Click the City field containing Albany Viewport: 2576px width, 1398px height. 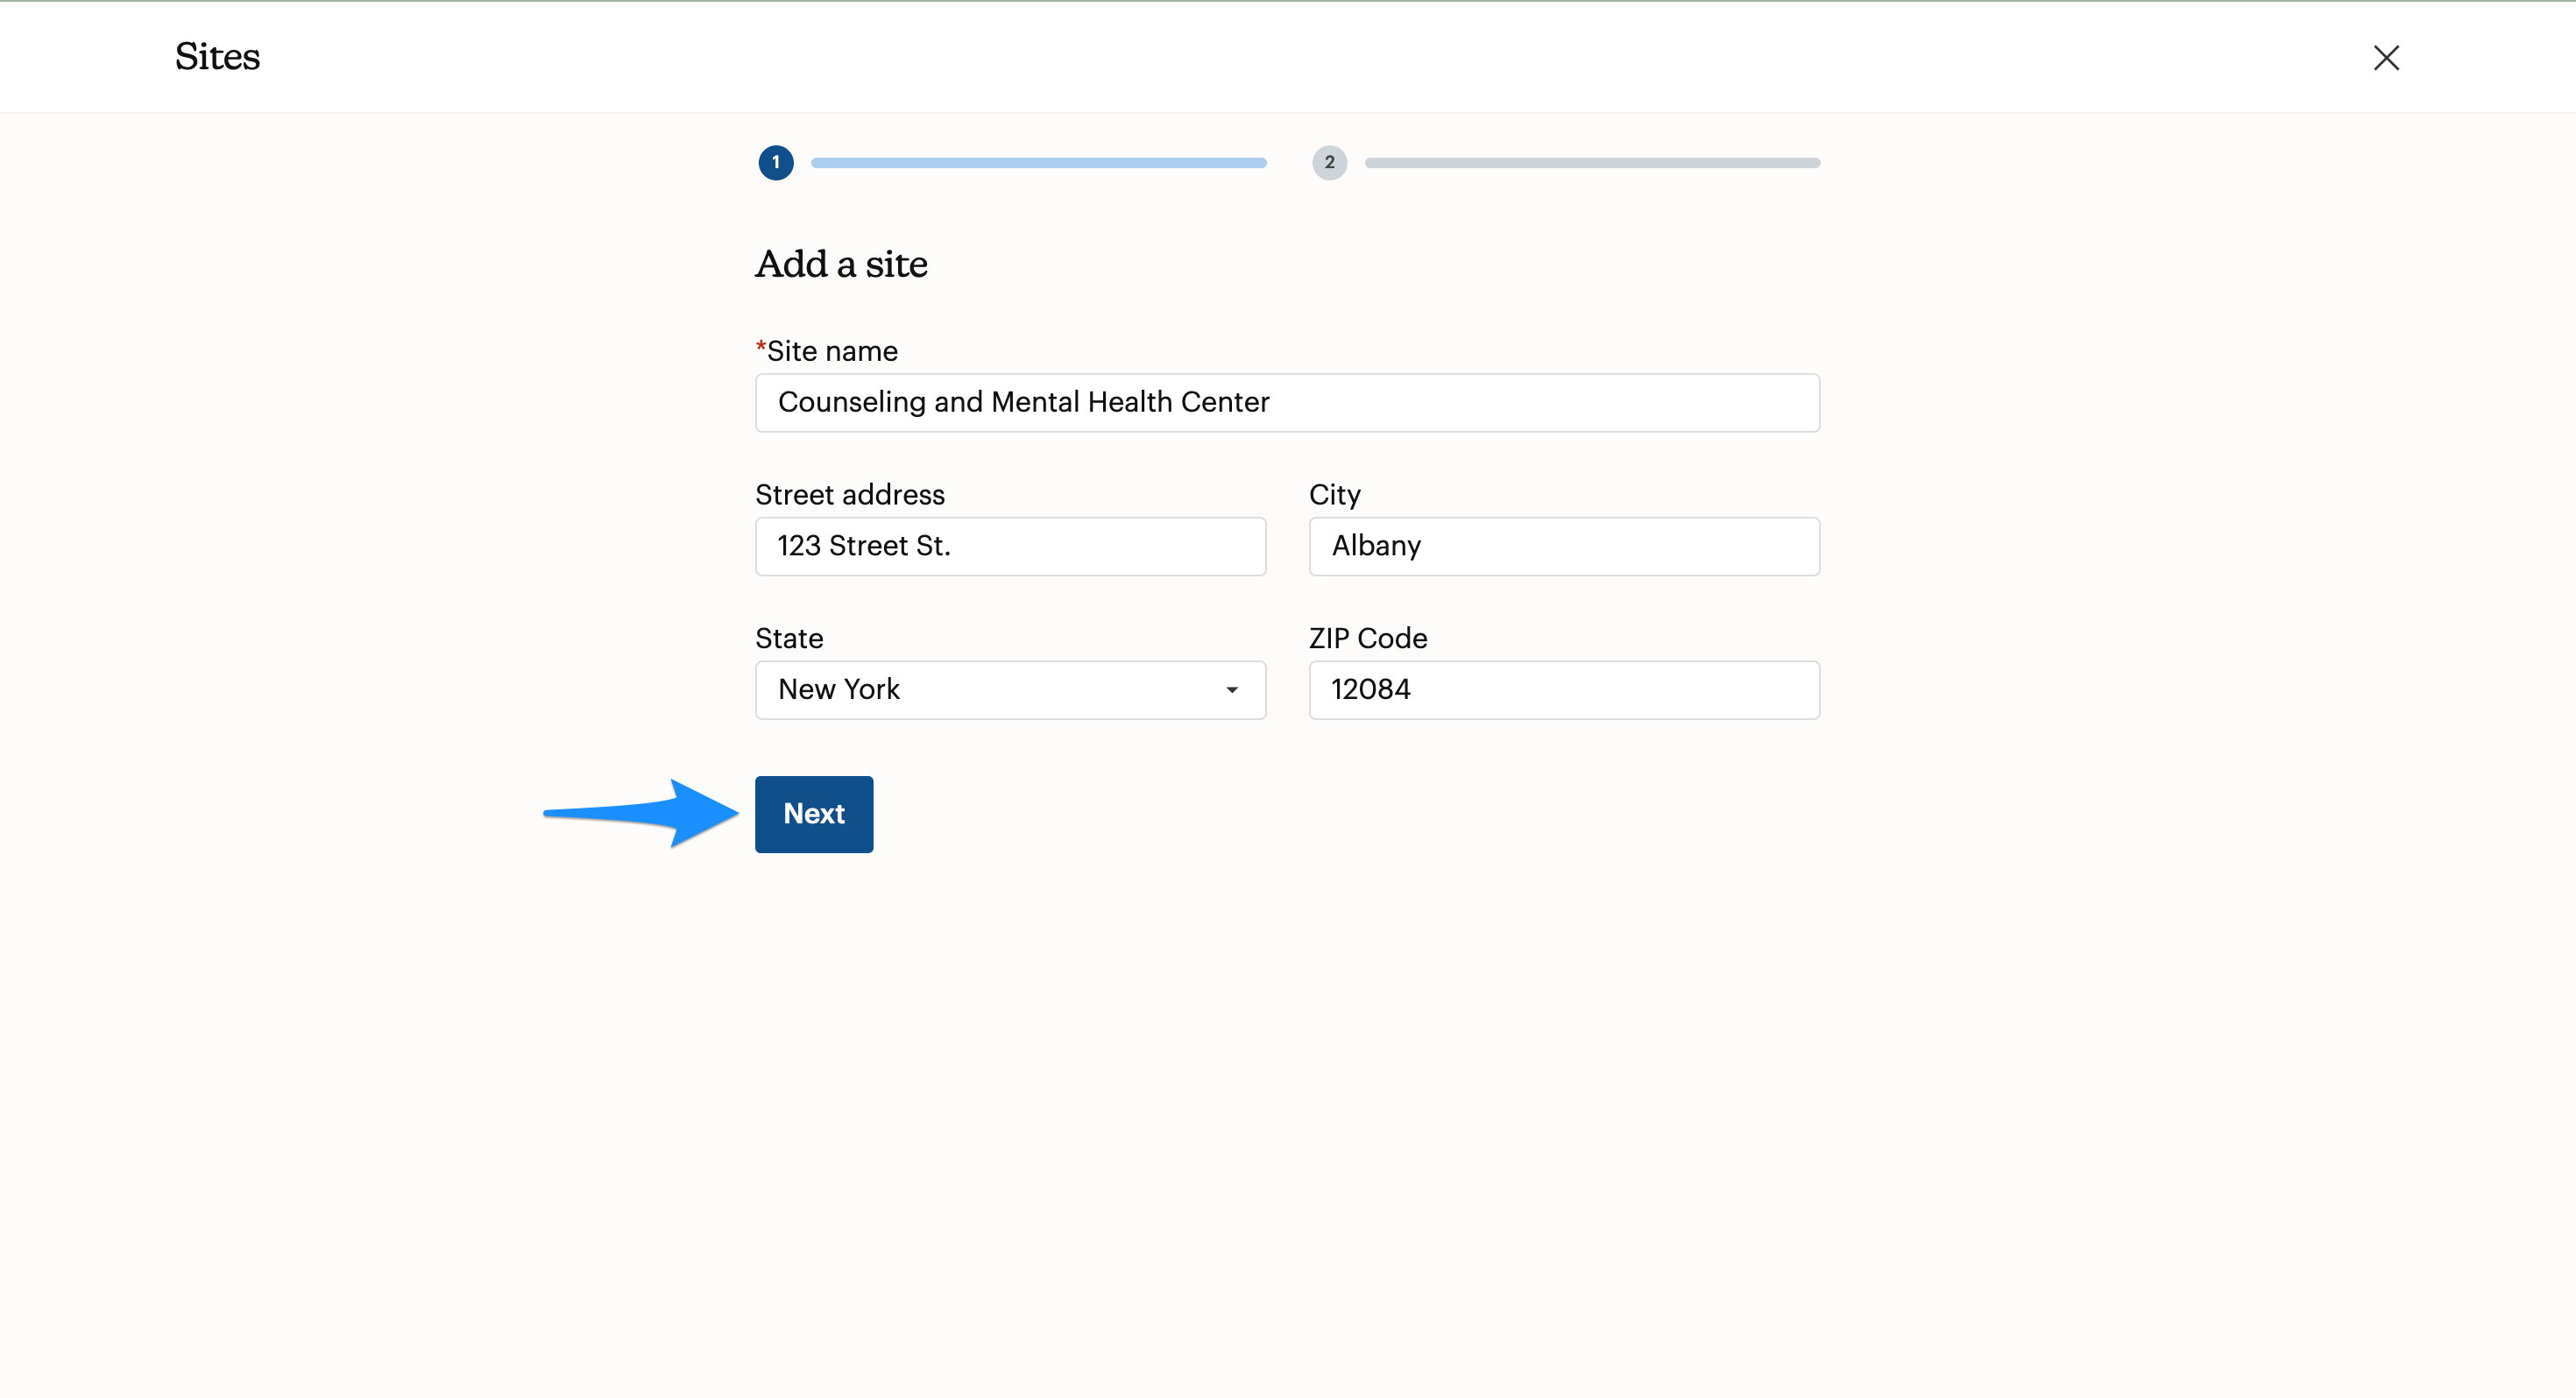1564,546
